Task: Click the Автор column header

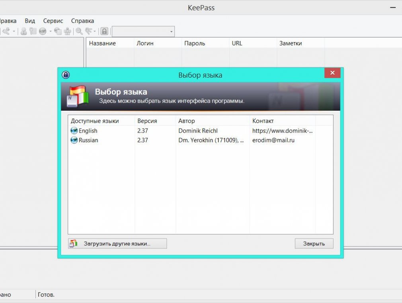Action: [213, 121]
